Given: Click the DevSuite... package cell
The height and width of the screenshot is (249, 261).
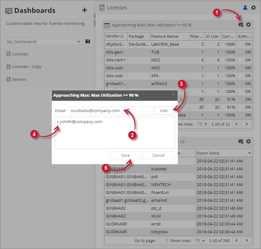Looking at the screenshot, I should (139, 44).
